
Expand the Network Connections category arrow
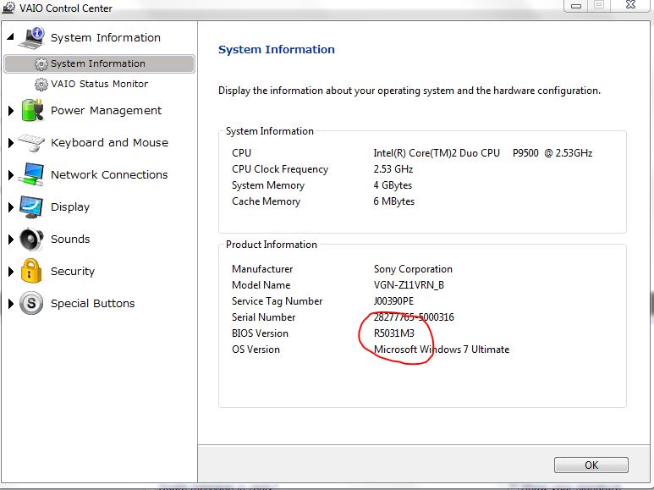coord(11,175)
